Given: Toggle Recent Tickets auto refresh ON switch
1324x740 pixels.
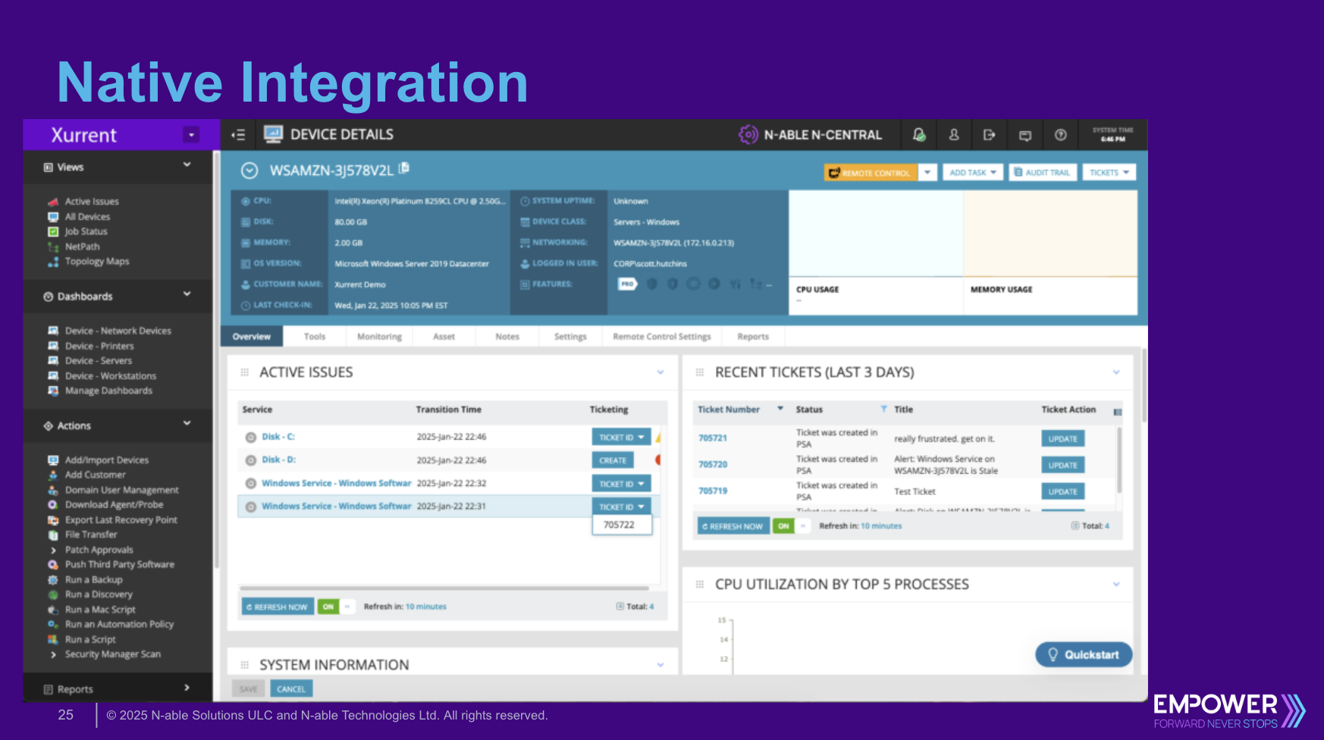Looking at the screenshot, I should coord(792,526).
